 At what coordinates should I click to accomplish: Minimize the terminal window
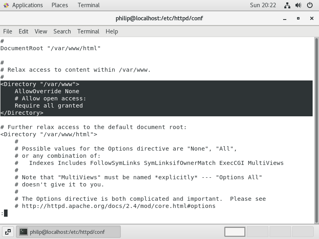pyautogui.click(x=285, y=18)
